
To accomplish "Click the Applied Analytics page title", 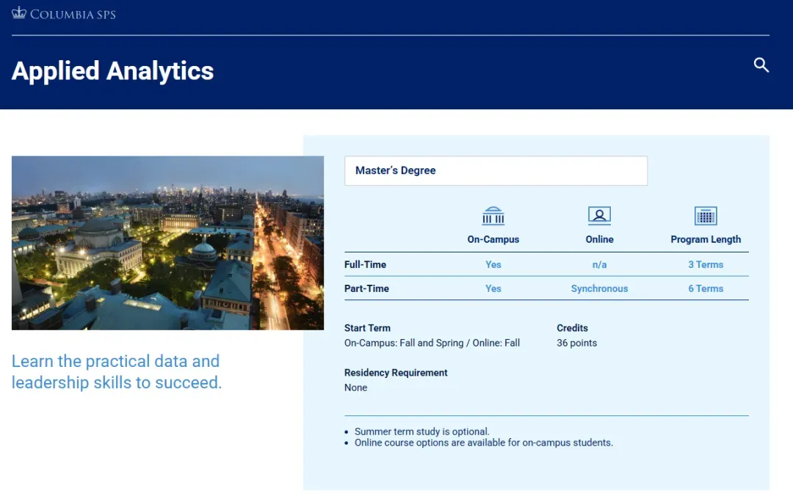I will pyautogui.click(x=113, y=70).
